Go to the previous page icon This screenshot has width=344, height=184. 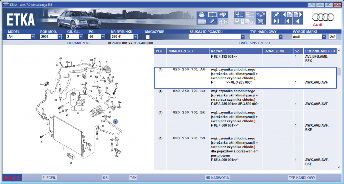coord(287,15)
